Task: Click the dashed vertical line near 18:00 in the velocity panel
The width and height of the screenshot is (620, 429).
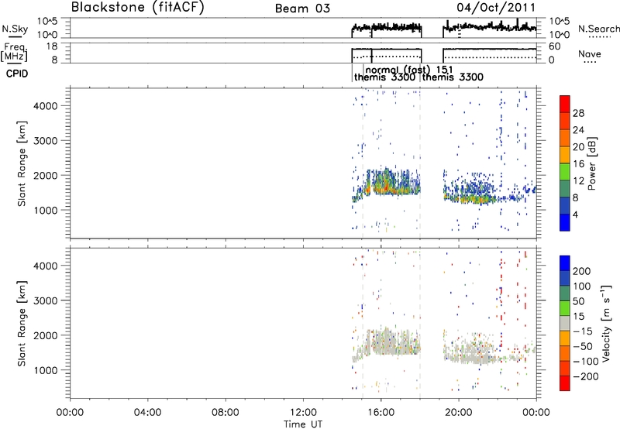Action: (420, 323)
